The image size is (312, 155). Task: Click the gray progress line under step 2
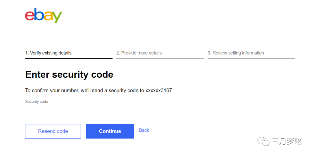coord(160,58)
